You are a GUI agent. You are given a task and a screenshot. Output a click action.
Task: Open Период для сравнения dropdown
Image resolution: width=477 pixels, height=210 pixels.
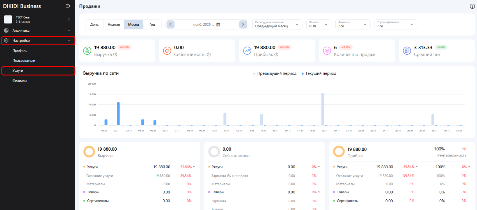coord(277,24)
